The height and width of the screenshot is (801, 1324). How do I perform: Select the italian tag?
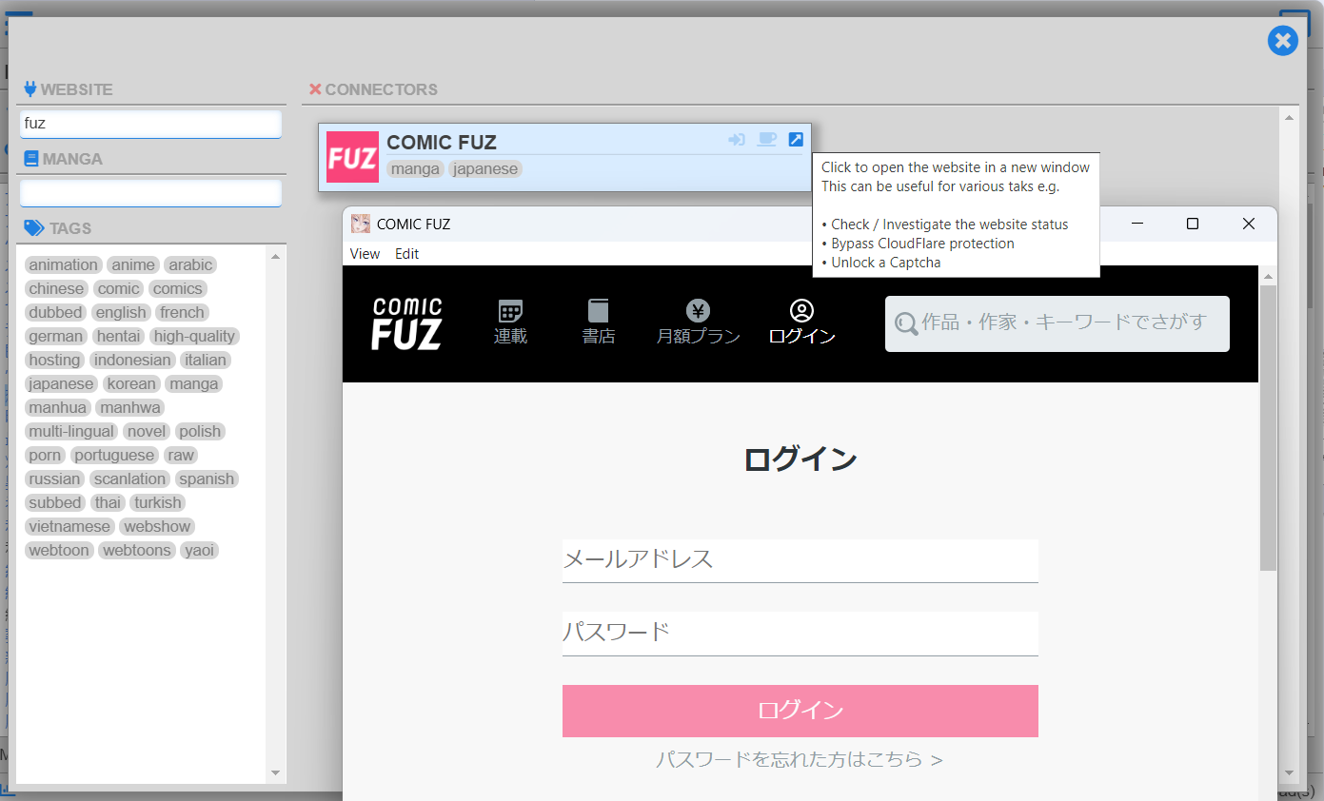coord(206,360)
